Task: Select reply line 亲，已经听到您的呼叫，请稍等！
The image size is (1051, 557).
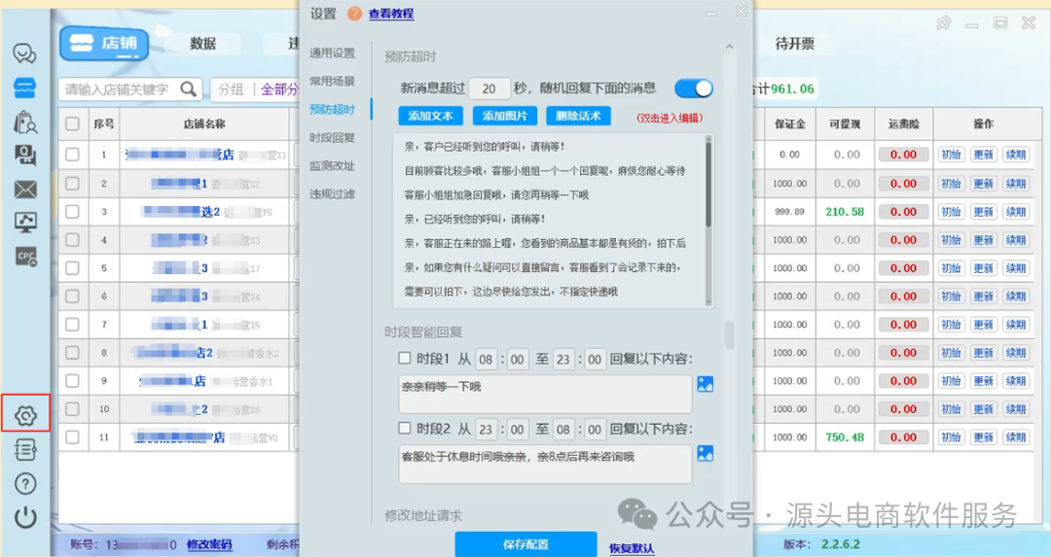Action: (x=475, y=219)
